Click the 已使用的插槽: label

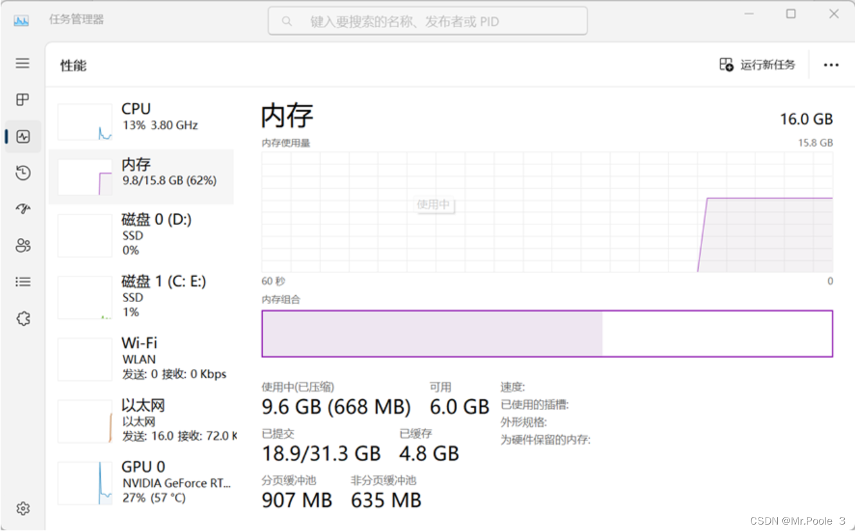pyautogui.click(x=535, y=405)
